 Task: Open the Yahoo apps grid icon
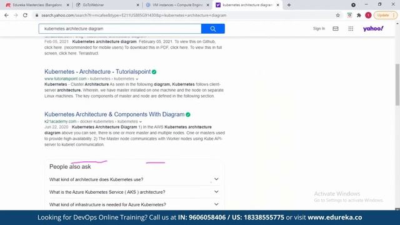click(351, 29)
